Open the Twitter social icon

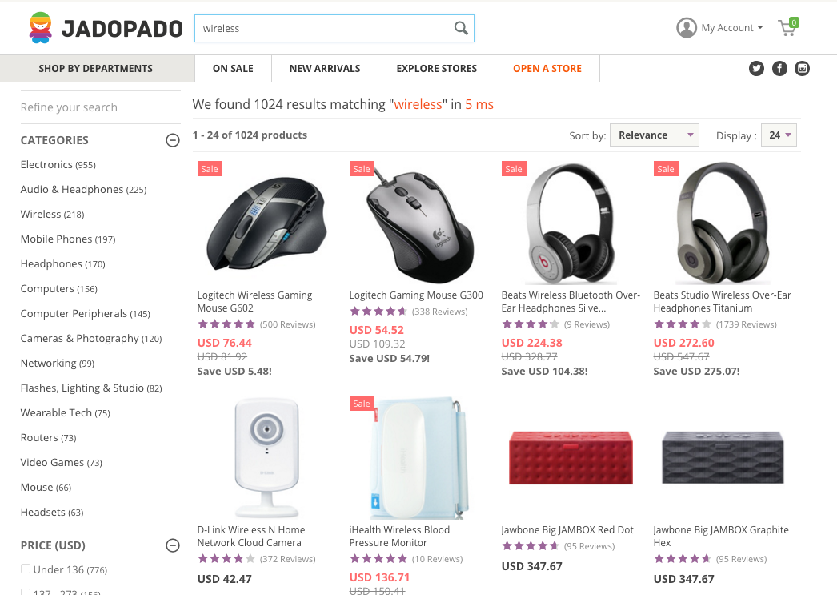[x=756, y=68]
